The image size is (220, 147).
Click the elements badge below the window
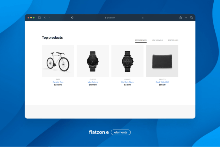point(121,132)
